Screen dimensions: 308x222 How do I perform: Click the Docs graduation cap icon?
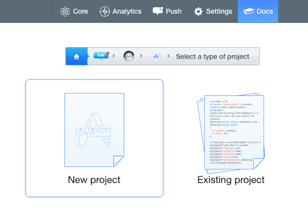pos(249,12)
